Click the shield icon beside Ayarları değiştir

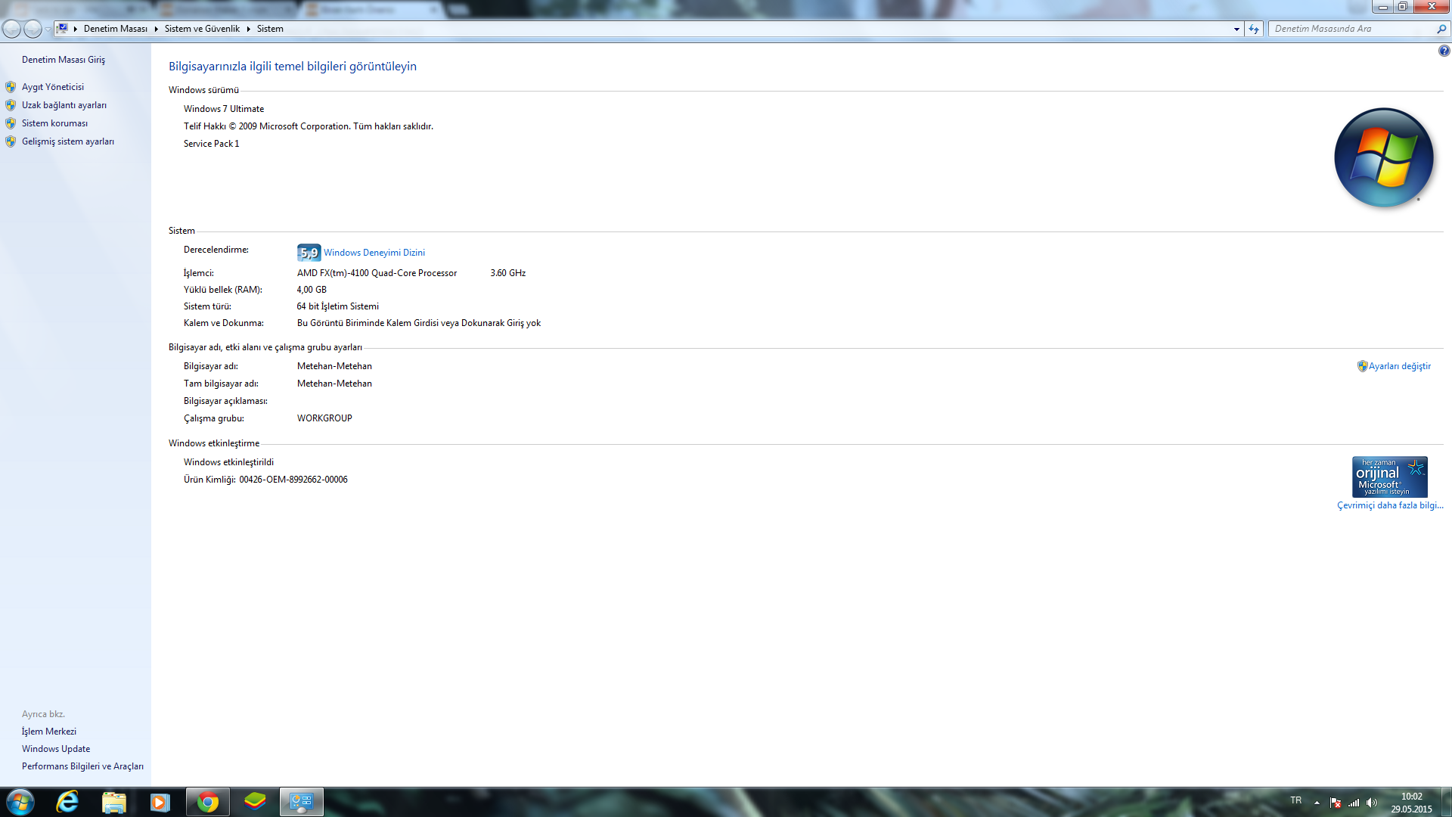(1362, 366)
